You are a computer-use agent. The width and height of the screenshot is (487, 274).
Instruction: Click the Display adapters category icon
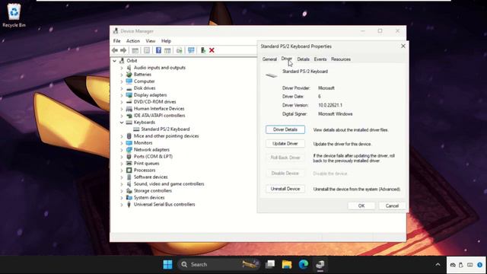pos(129,95)
